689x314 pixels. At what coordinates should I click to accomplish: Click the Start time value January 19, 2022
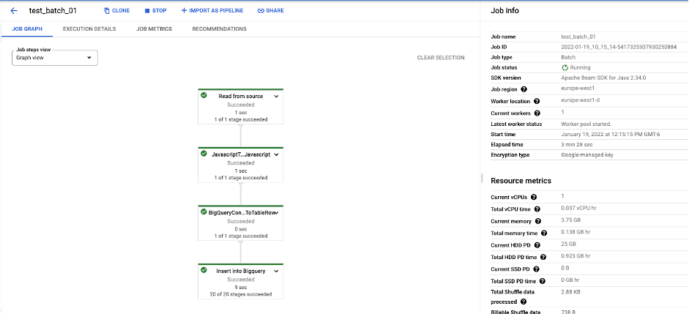click(x=611, y=135)
